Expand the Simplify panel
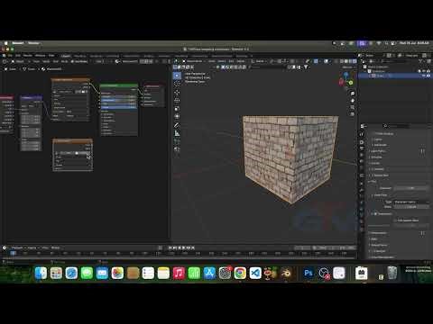433x324 pixels. tap(377, 169)
